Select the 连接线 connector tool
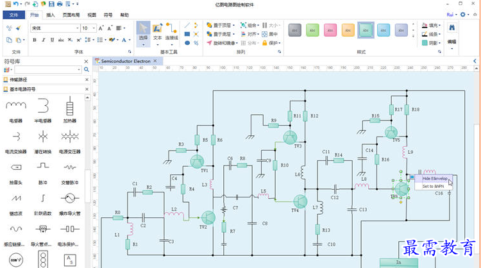This screenshot has width=481, height=268. (171, 34)
